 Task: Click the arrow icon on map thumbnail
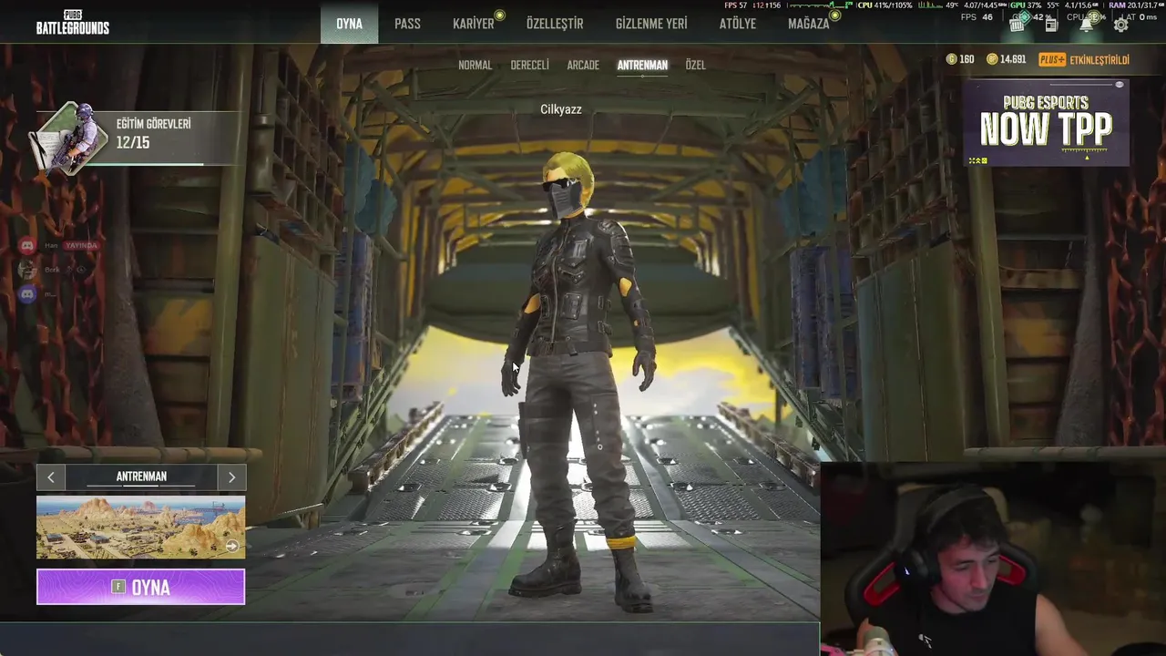click(x=231, y=546)
